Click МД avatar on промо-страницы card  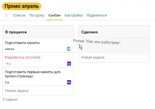pos(69,82)
